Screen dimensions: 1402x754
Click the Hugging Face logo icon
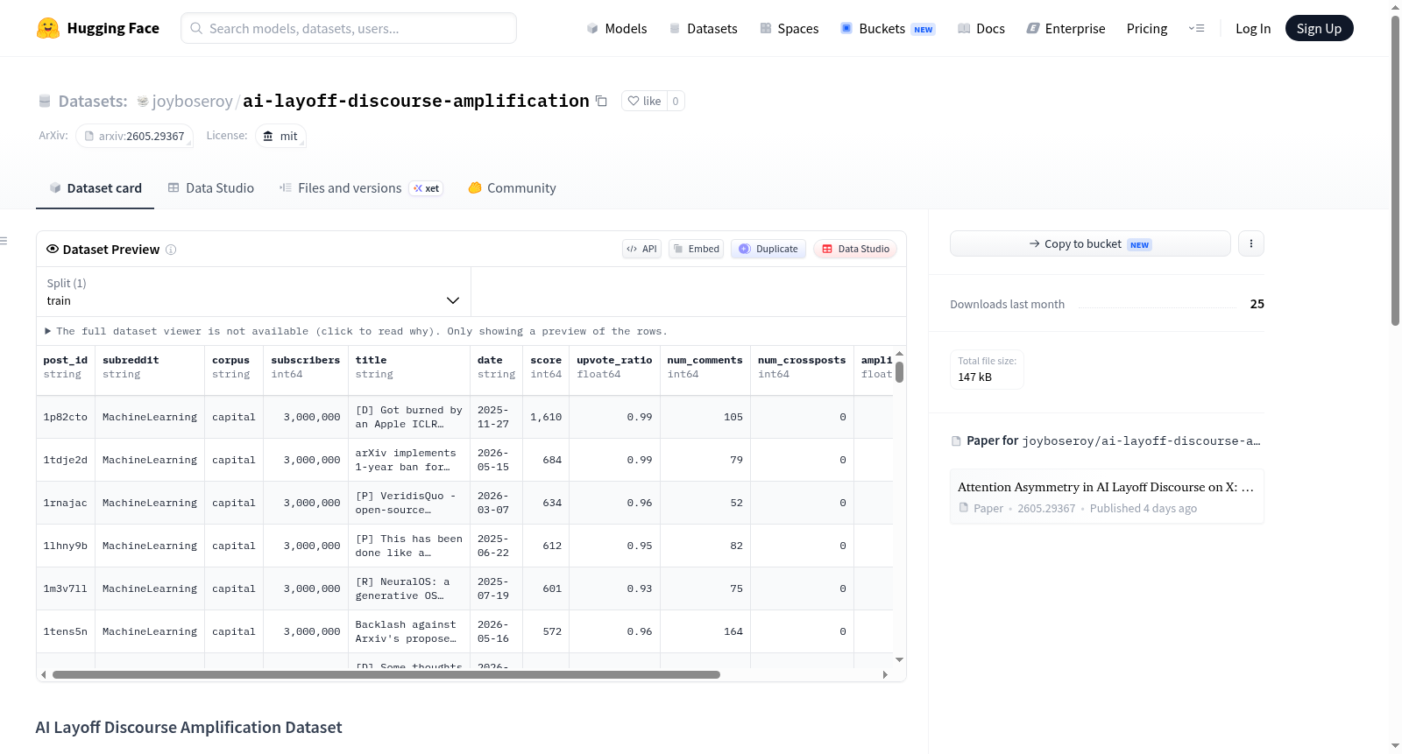[x=48, y=28]
